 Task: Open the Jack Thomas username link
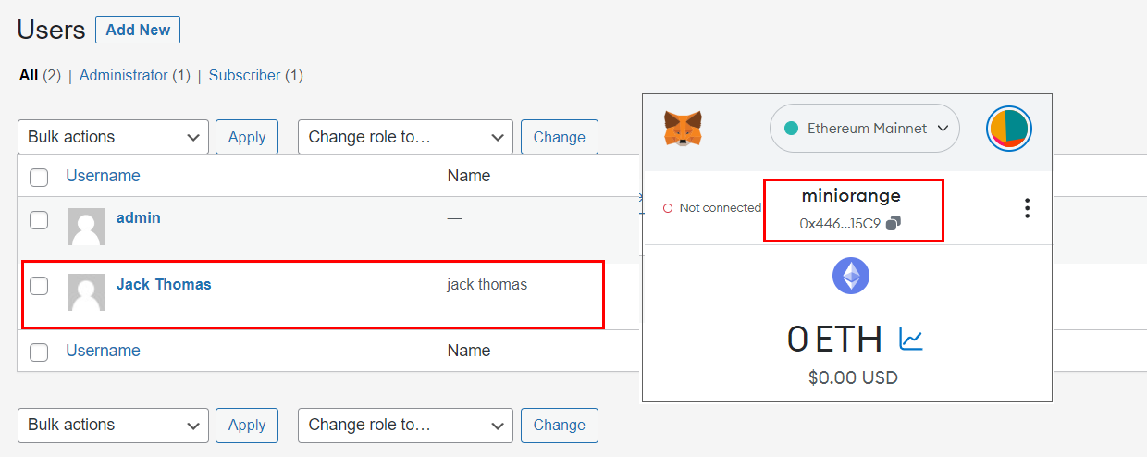pyautogui.click(x=164, y=285)
